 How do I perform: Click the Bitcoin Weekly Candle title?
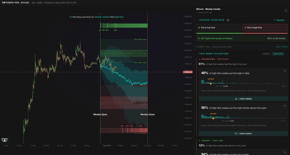click(x=208, y=9)
